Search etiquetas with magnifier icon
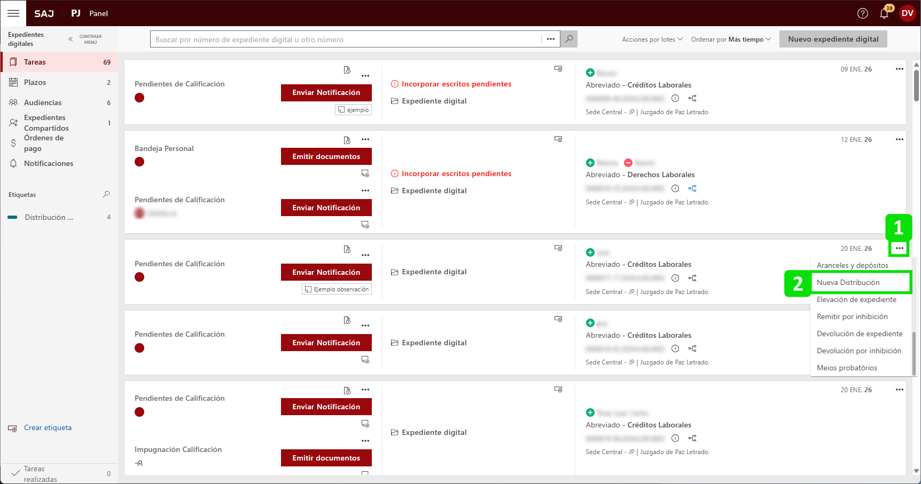Viewport: 921px width, 484px height. pos(106,194)
